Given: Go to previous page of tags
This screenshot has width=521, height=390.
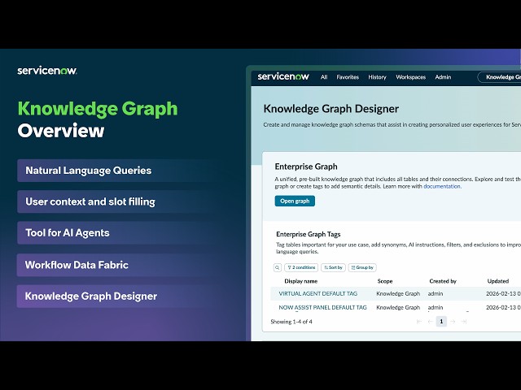Looking at the screenshot, I should point(430,322).
